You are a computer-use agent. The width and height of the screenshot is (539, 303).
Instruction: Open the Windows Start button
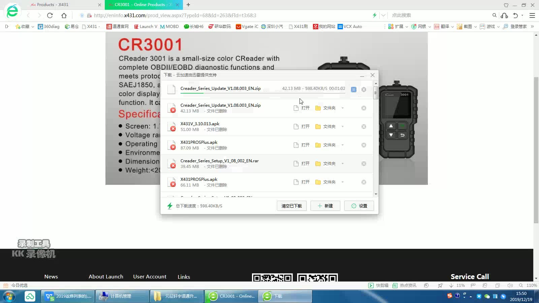9,296
